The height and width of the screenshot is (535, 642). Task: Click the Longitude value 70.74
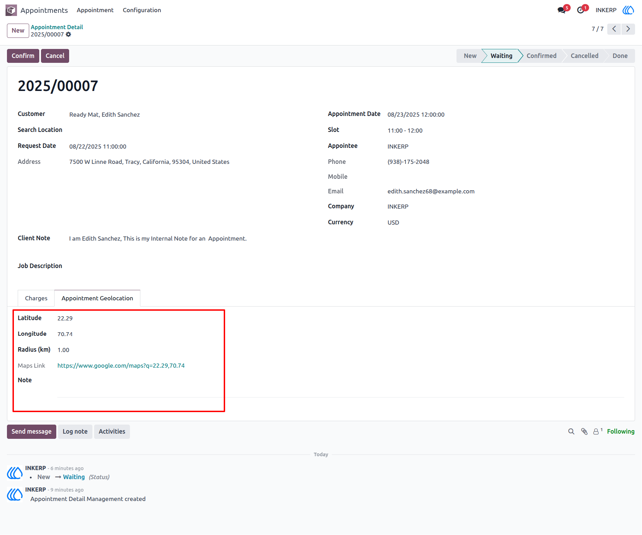[65, 334]
